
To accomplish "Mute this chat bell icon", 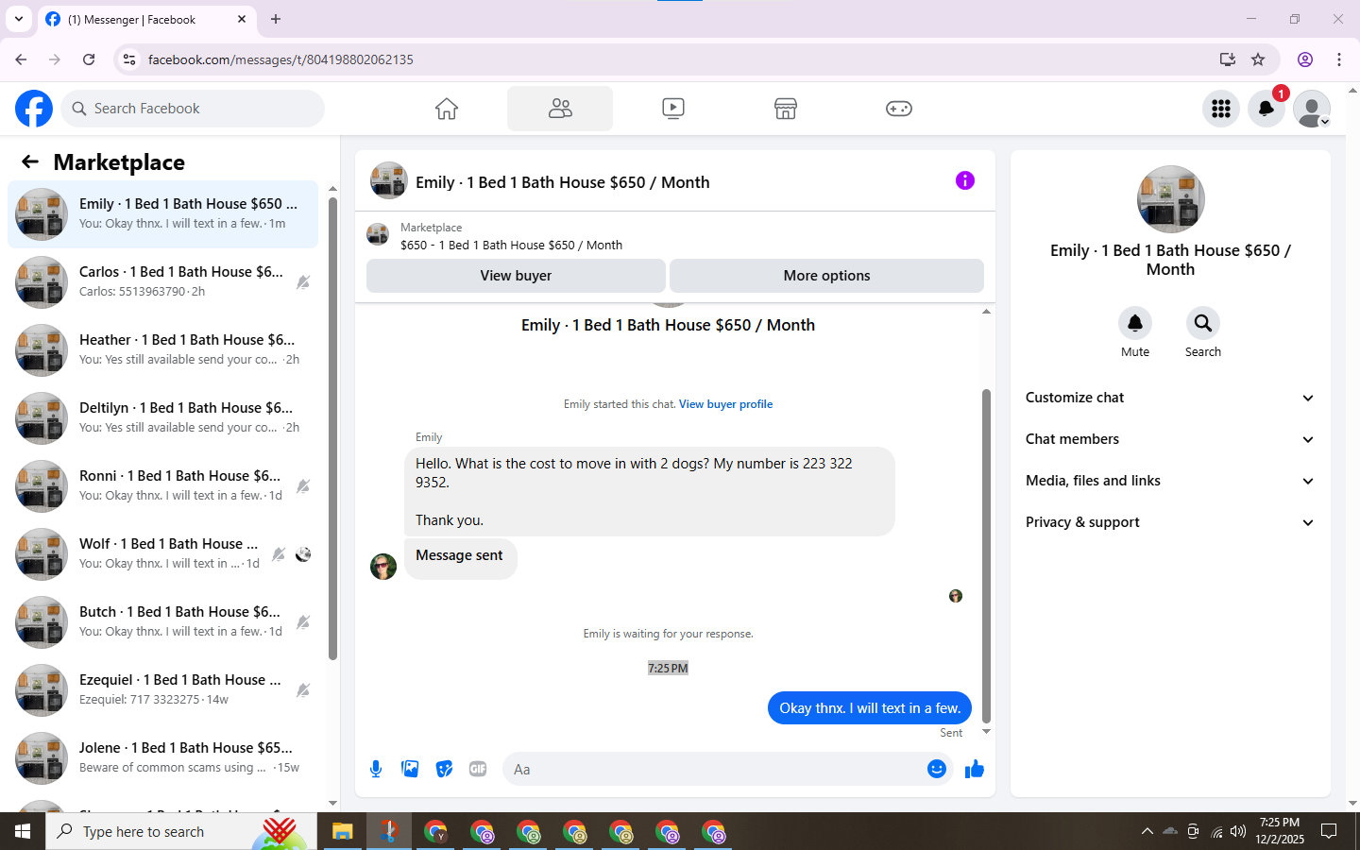I will [1135, 324].
